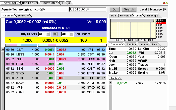
Task: Click the Go button
Action: click(x=115, y=9)
